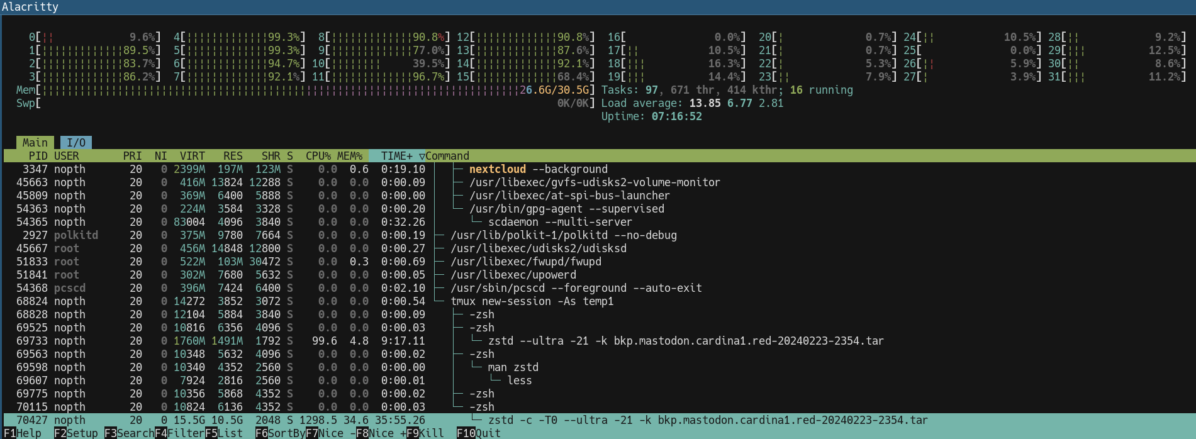Exit htop with F10 Quit
The width and height of the screenshot is (1196, 439).
pyautogui.click(x=479, y=433)
